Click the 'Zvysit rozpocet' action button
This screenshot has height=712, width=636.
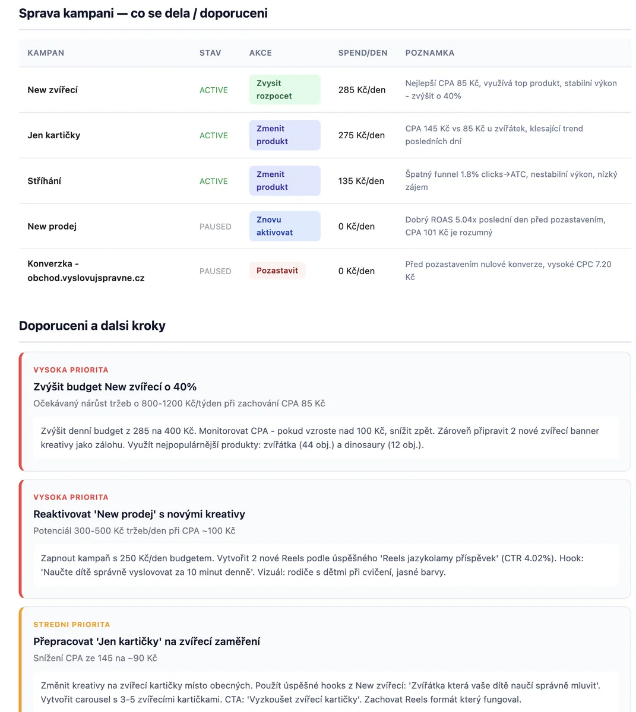[x=284, y=89]
